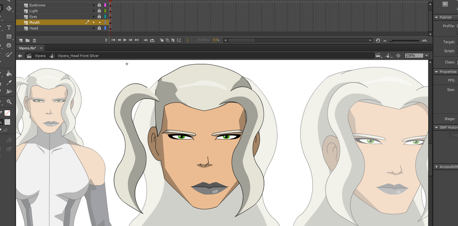The image size is (458, 226).
Task: Open the Edit Scene dropdown
Action: pos(379,56)
